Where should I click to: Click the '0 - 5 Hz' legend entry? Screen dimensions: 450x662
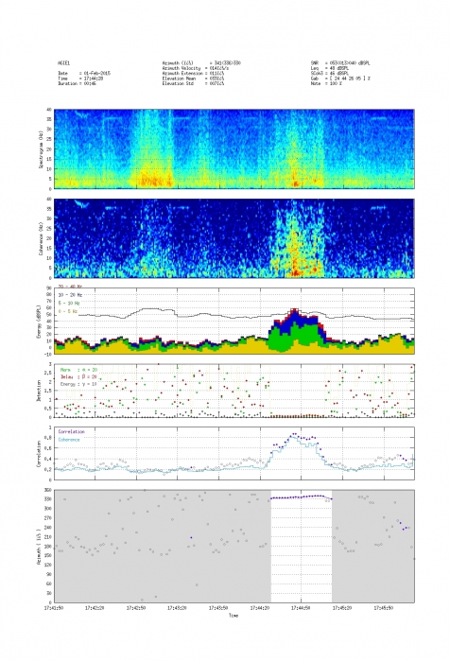tap(67, 311)
